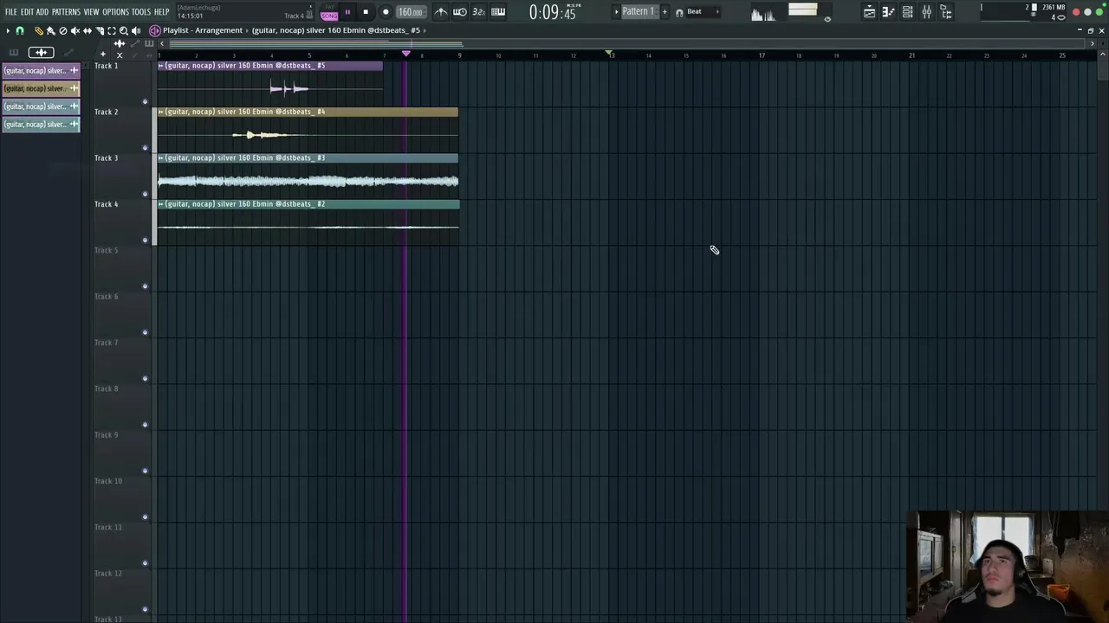This screenshot has height=623, width=1109.
Task: Click the green marker at bar 13
Action: pos(610,54)
